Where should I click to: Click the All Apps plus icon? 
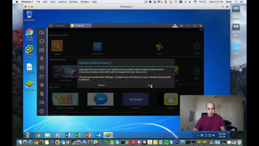pyautogui.click(x=197, y=46)
